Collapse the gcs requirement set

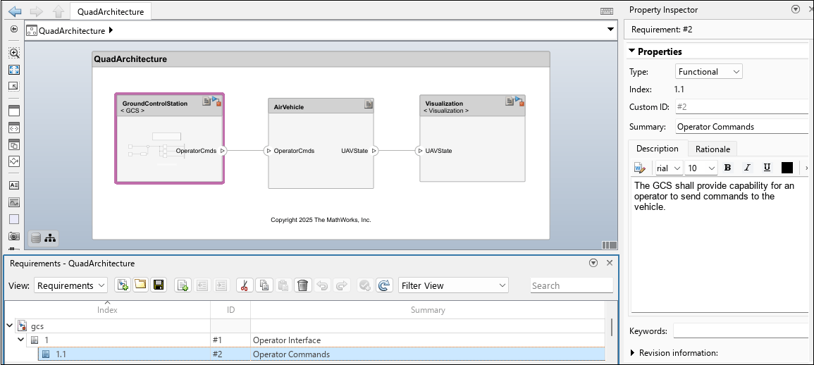point(9,326)
